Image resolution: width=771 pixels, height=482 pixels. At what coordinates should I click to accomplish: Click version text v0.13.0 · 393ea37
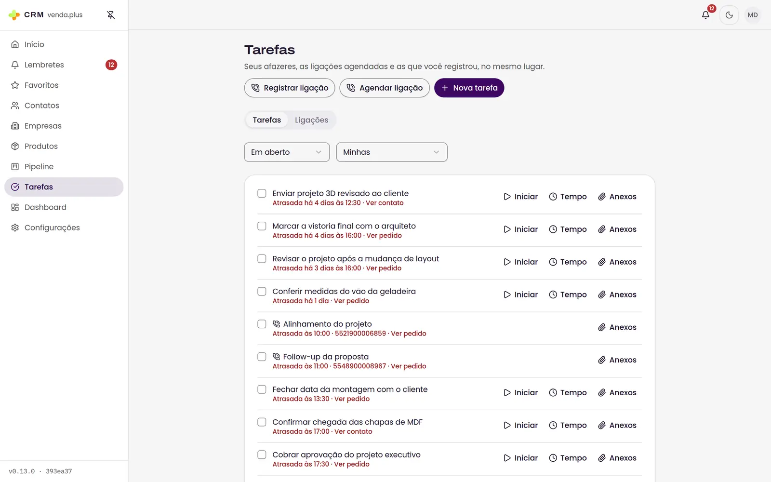pos(40,471)
